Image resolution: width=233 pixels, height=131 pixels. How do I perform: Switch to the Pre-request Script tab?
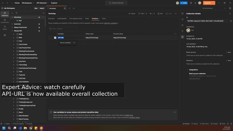(x=76, y=19)
